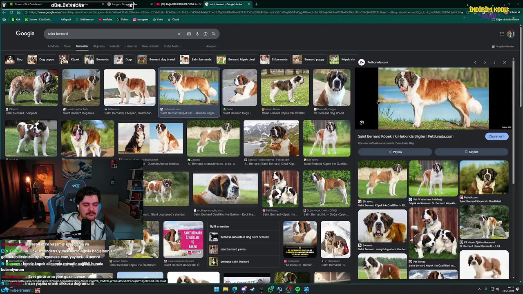The image size is (523, 294).
Task: Click the Ziyaret et button
Action: 497,136
